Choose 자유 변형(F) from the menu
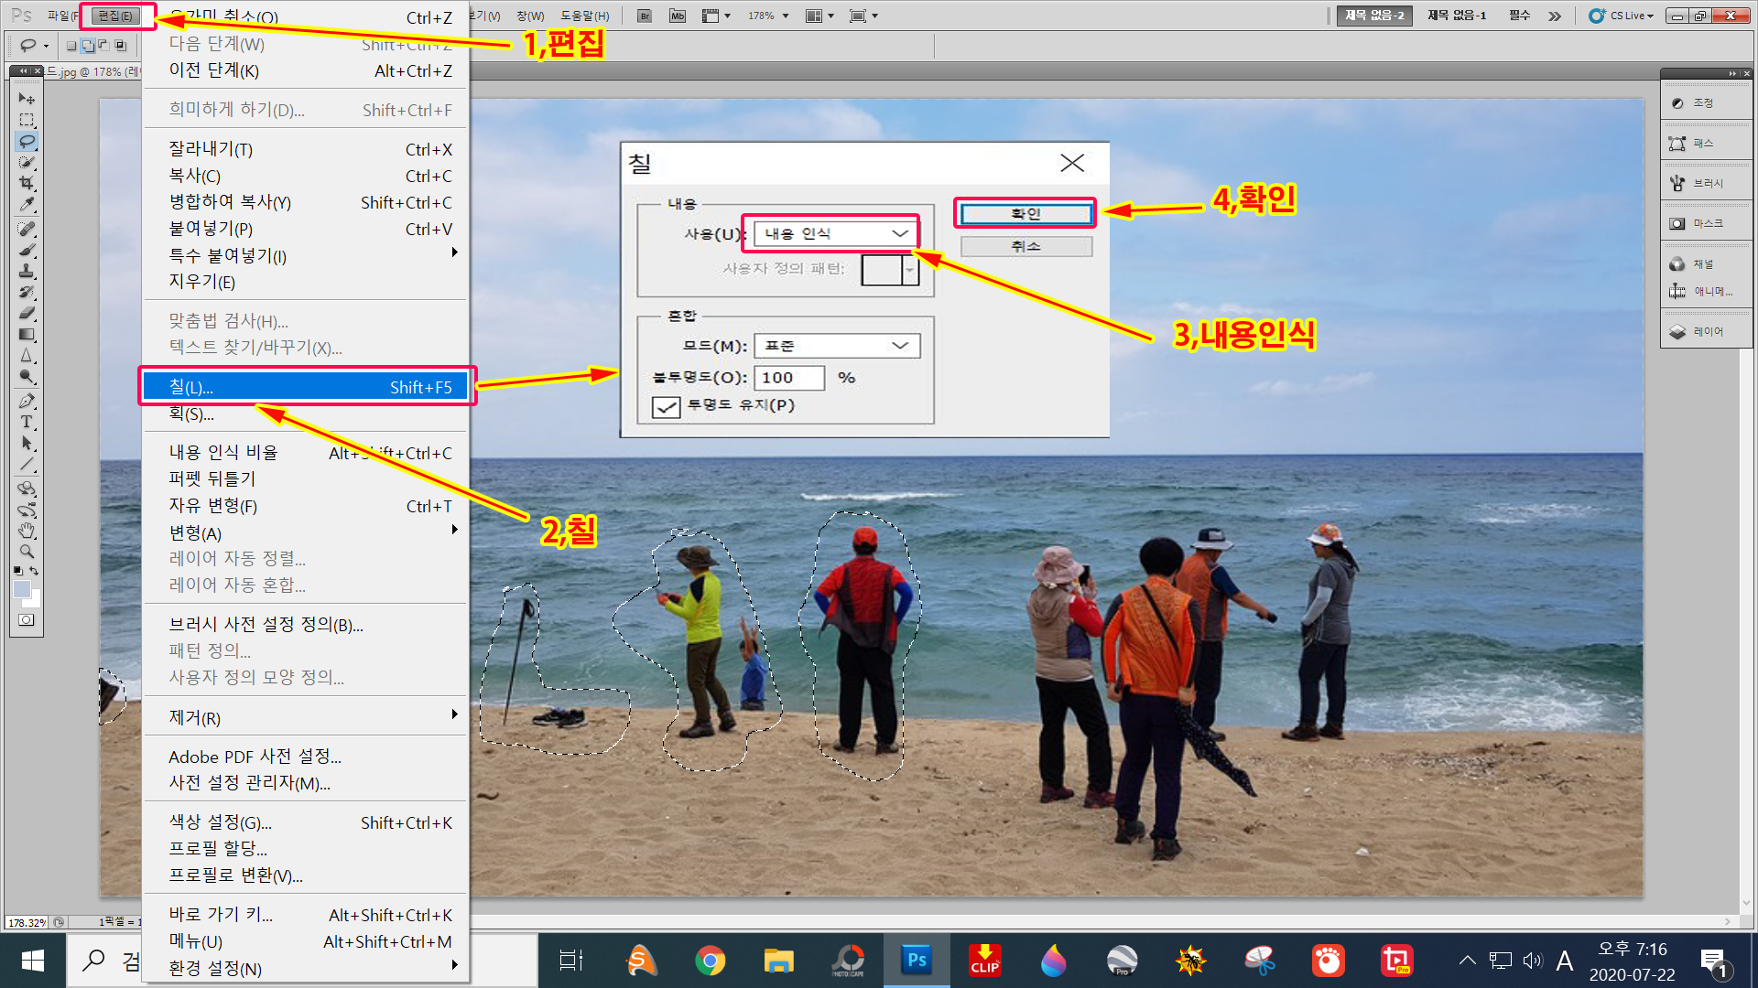Viewport: 1758px width, 988px height. click(x=212, y=506)
